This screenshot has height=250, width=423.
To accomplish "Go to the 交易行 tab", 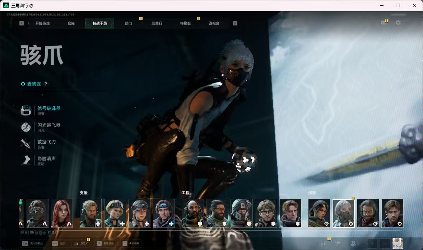I will point(157,23).
